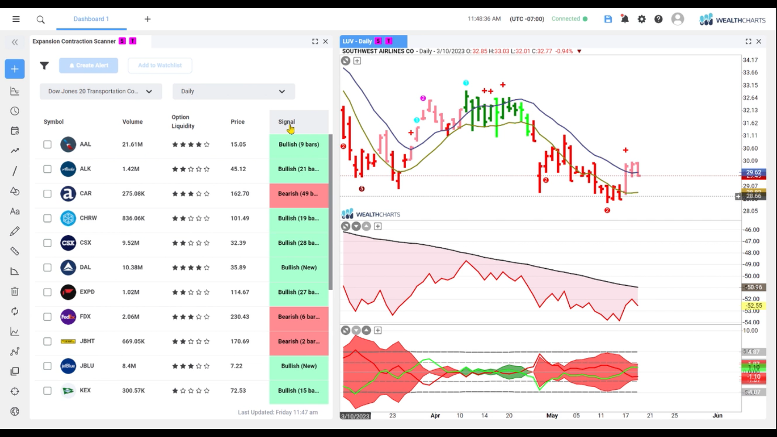The width and height of the screenshot is (777, 437).
Task: Add indicator to price chart pane
Action: (357, 61)
